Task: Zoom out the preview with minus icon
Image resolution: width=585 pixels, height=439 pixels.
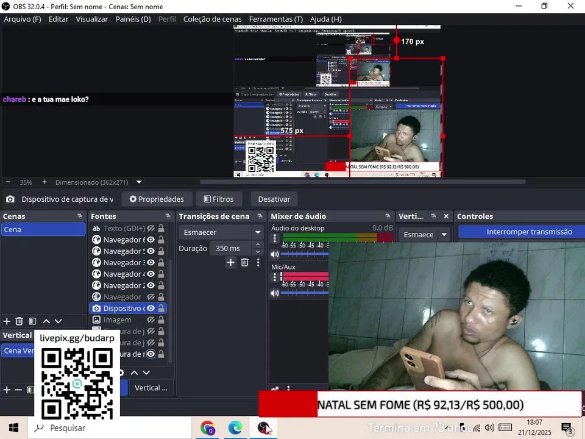Action: point(8,182)
